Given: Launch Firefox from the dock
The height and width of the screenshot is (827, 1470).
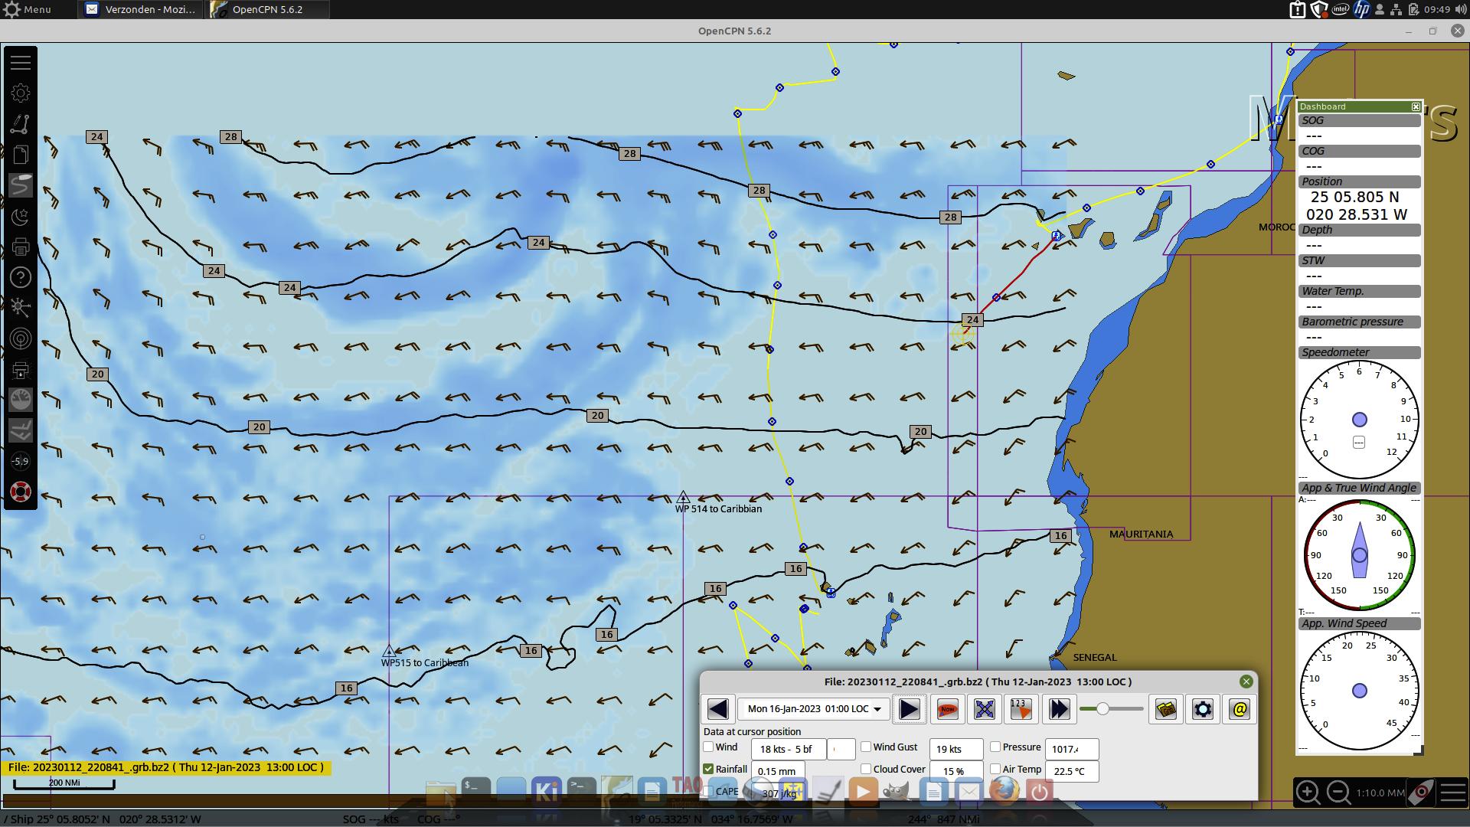Looking at the screenshot, I should [1004, 790].
